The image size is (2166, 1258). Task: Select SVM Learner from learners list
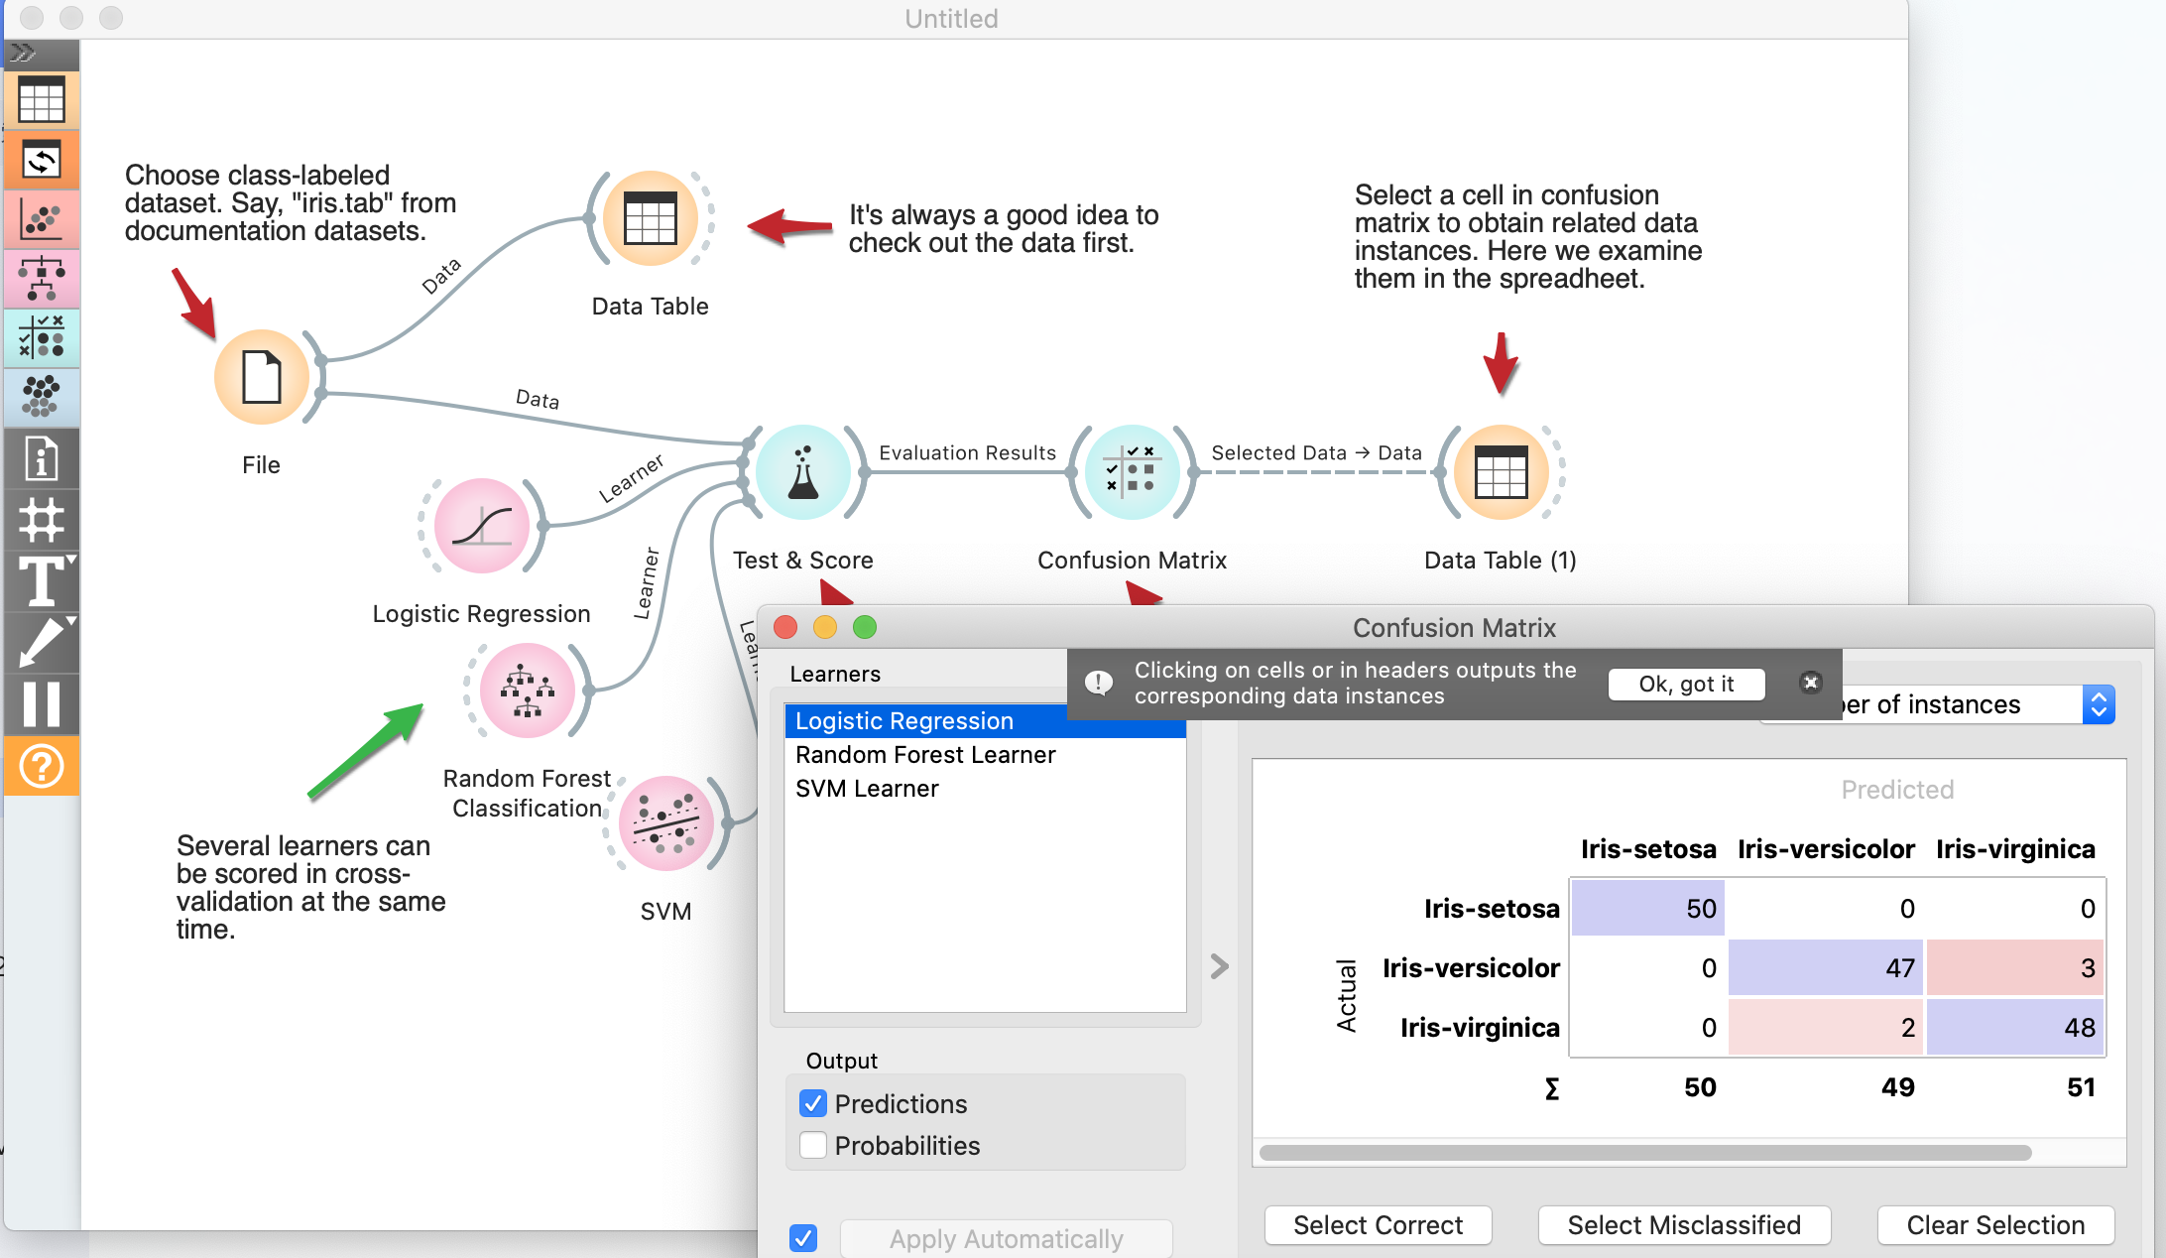(x=867, y=789)
